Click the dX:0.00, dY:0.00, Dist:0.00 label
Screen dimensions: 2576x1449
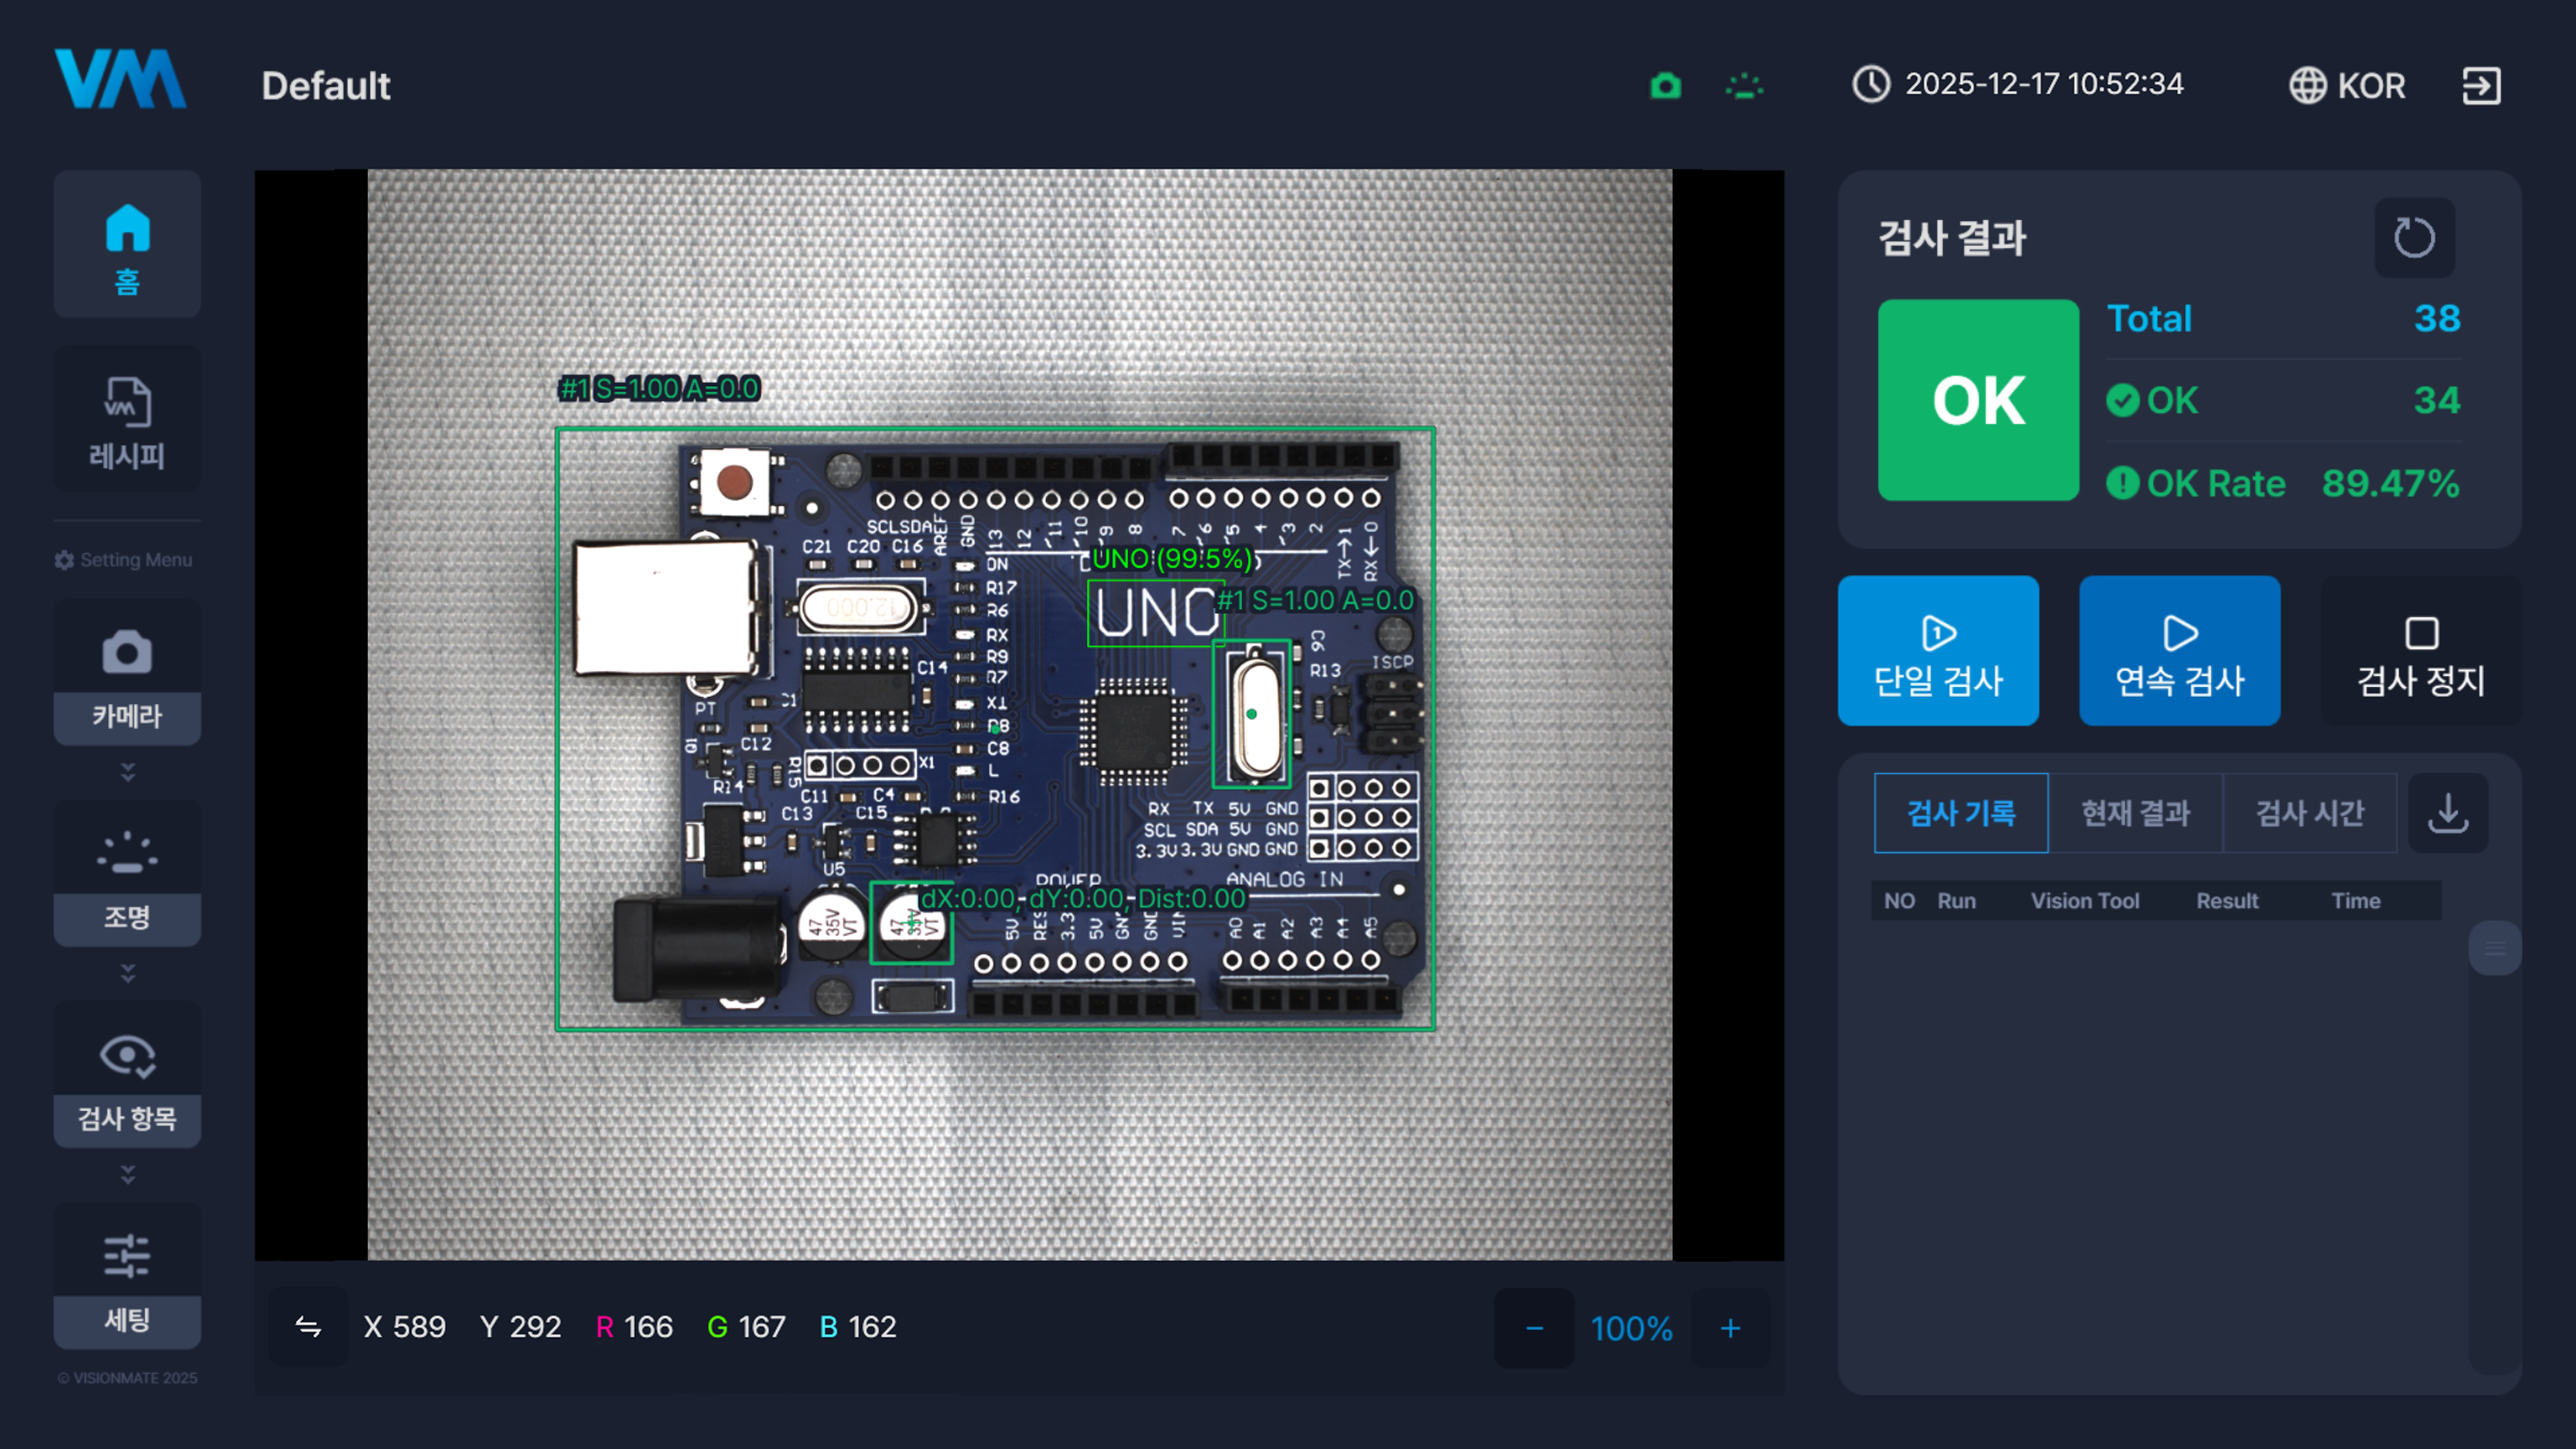click(x=1083, y=898)
